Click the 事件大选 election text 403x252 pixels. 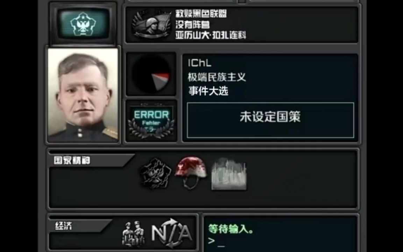pyautogui.click(x=208, y=91)
